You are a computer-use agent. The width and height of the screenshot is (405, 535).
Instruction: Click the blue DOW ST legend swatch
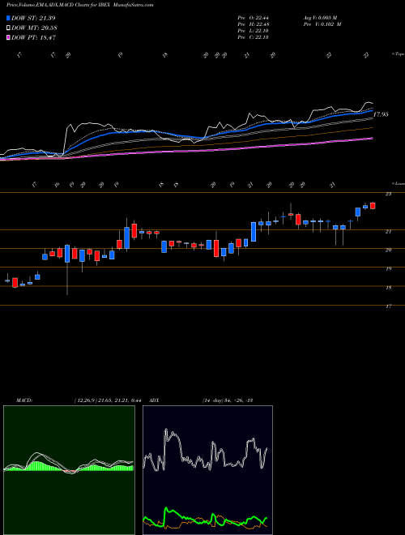point(9,18)
